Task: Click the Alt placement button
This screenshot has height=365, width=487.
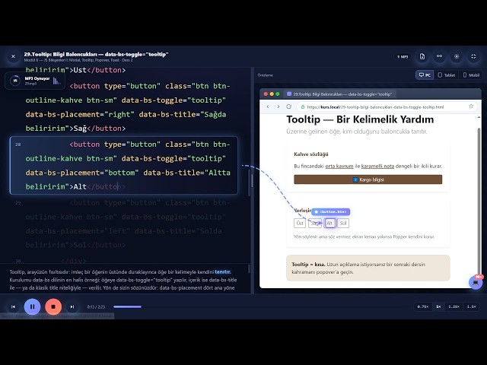Action: (x=329, y=223)
